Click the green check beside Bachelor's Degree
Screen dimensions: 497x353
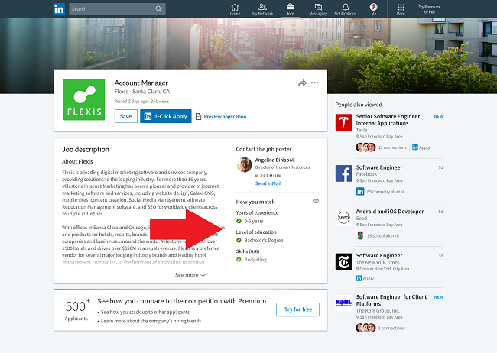coord(239,241)
